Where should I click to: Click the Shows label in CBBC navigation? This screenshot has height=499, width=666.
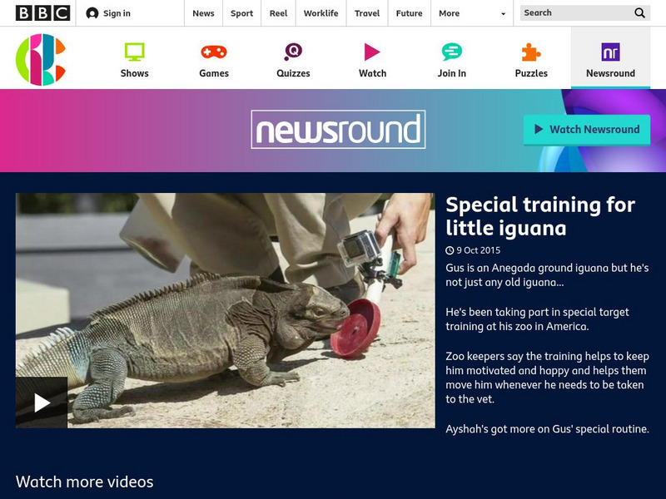coord(134,73)
